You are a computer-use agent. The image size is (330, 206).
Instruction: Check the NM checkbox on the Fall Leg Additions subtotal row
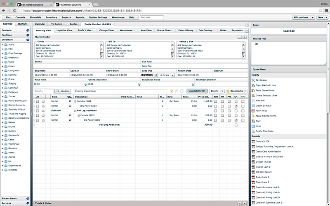pyautogui.click(x=222, y=111)
